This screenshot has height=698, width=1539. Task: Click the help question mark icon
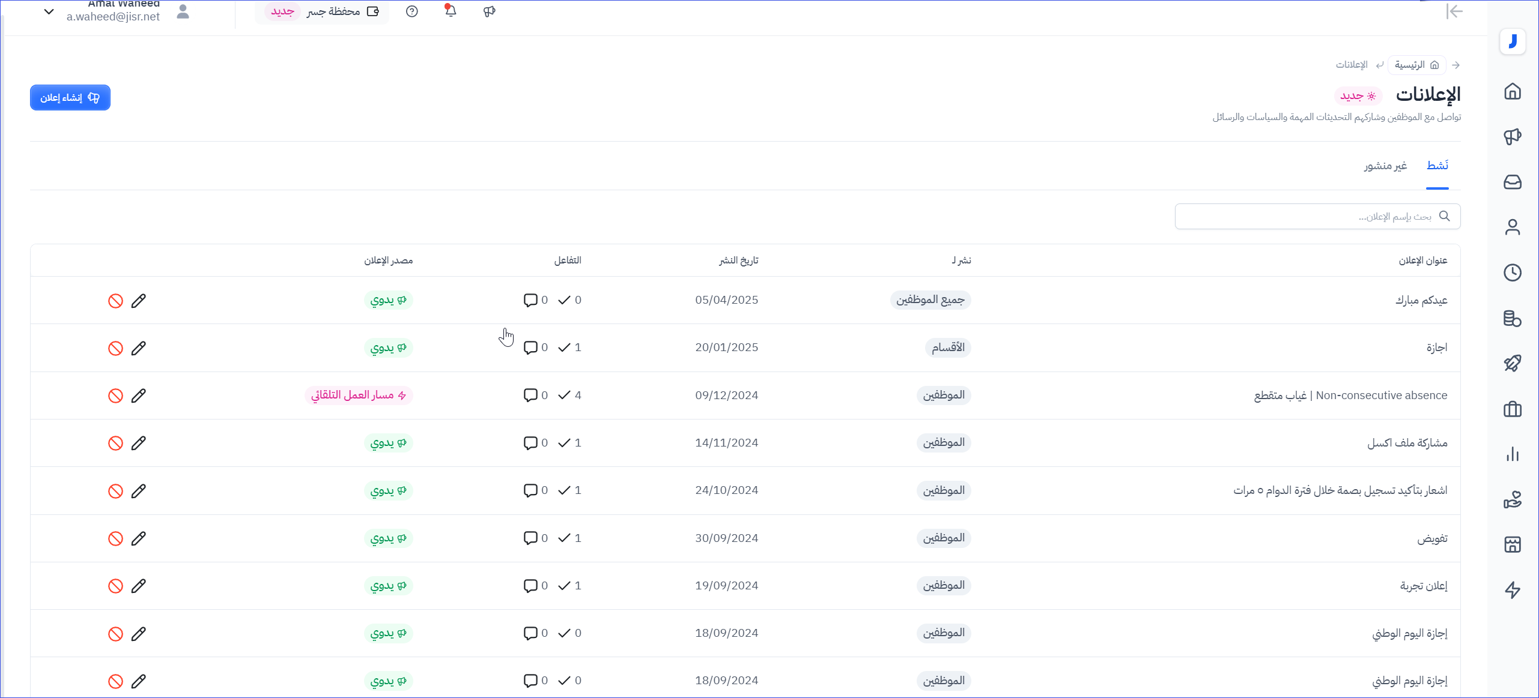tap(411, 11)
